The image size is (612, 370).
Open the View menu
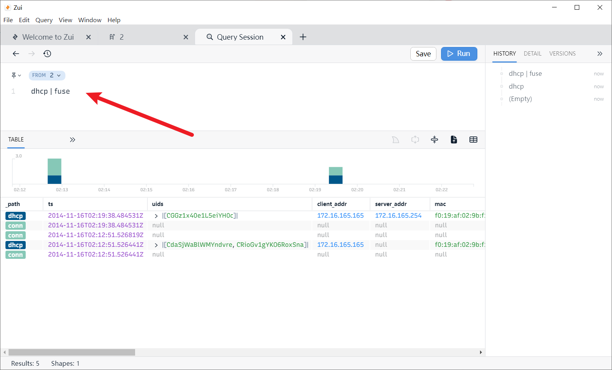point(65,20)
